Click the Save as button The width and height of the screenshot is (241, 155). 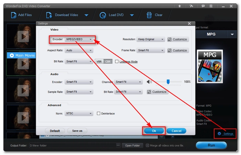pyautogui.click(x=77, y=131)
